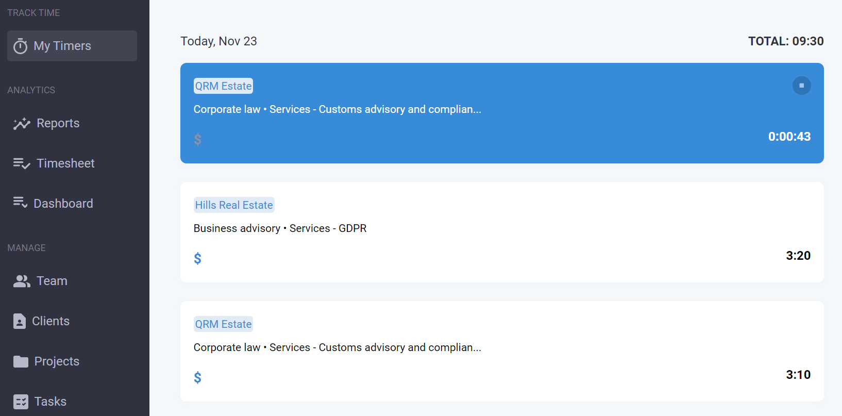The image size is (842, 416).
Task: Click the Reports chart icon
Action: point(22,124)
